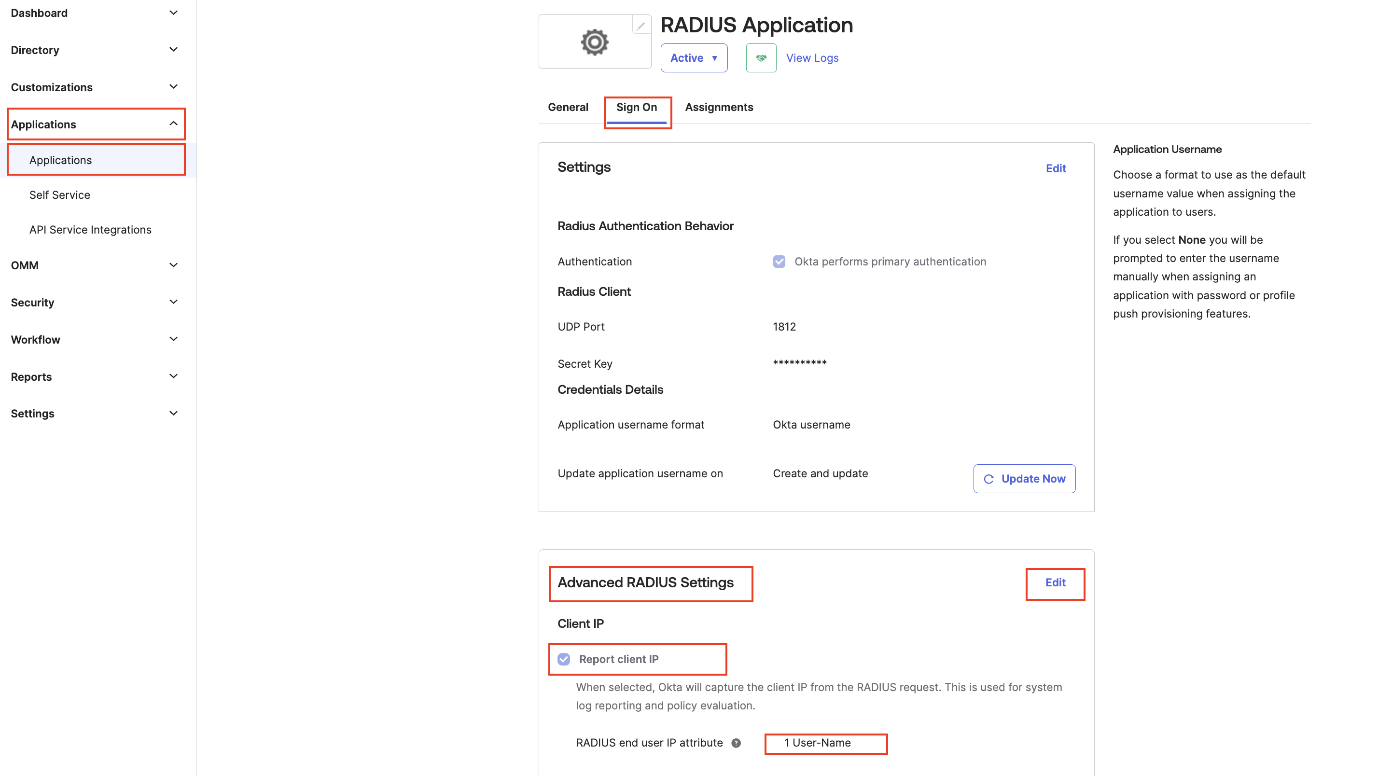Click the help icon beside RADIUS end user IP attribute
This screenshot has width=1392, height=776.
(736, 743)
